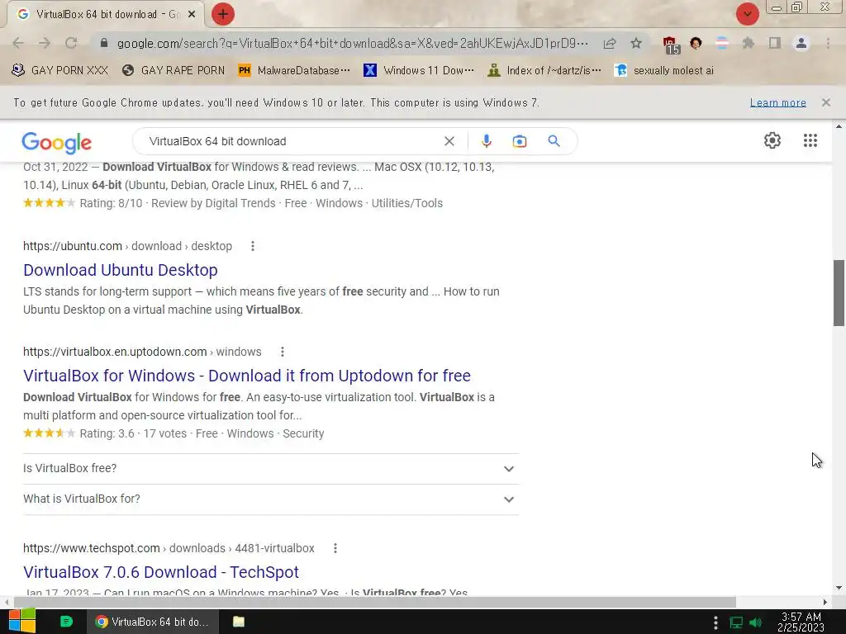Select the VirtualBox 64 bit download tab
The height and width of the screenshot is (634, 846).
[105, 15]
